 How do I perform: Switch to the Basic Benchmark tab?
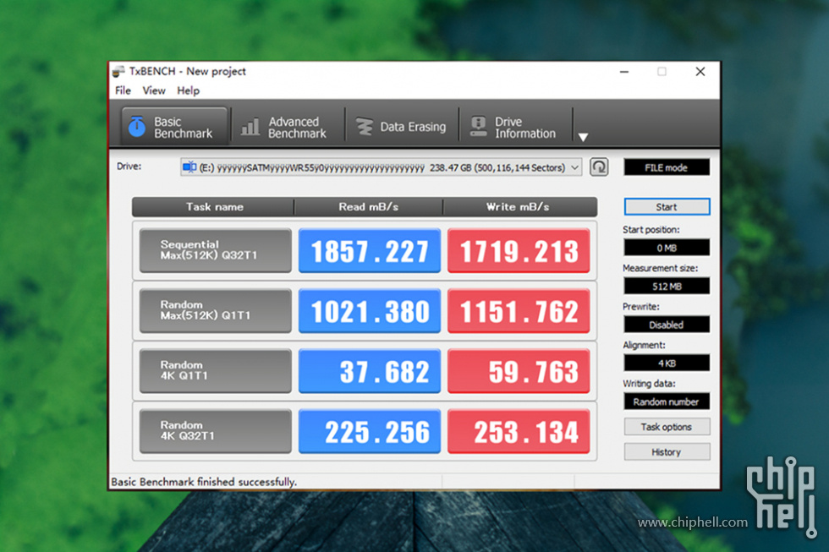[x=174, y=127]
